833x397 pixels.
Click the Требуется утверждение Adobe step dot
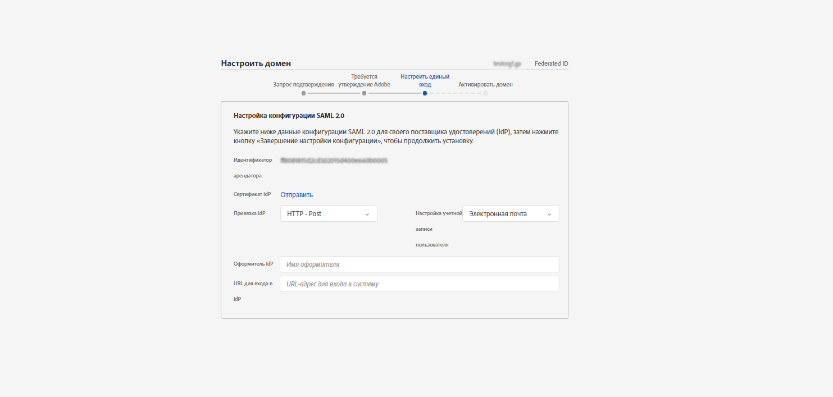coord(364,93)
